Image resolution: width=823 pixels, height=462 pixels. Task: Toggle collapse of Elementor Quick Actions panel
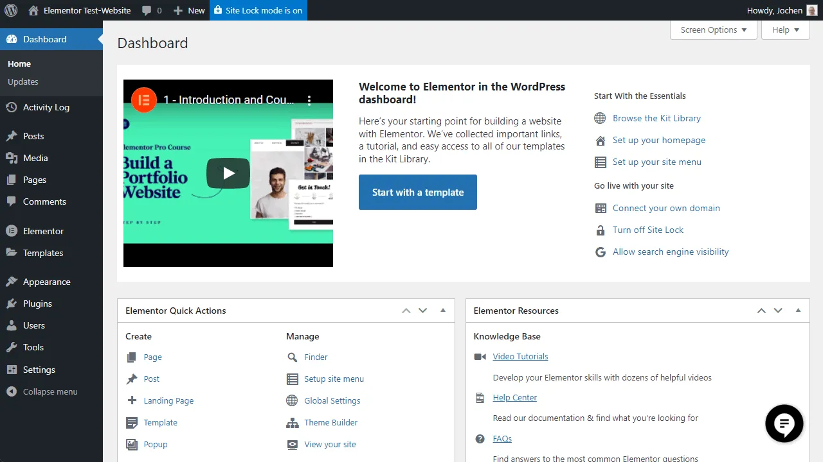pos(442,311)
